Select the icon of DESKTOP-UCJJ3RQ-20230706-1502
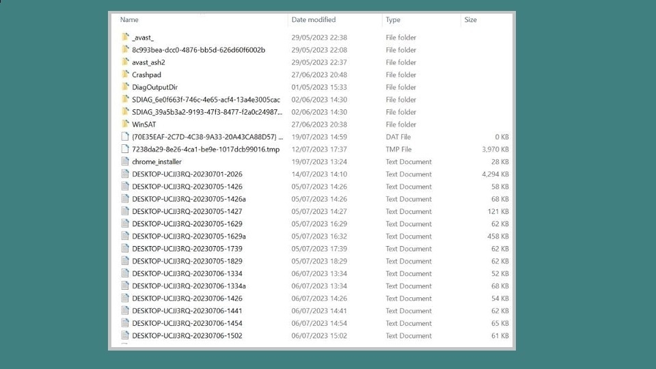Screen dimensions: 656x369 coord(125,335)
